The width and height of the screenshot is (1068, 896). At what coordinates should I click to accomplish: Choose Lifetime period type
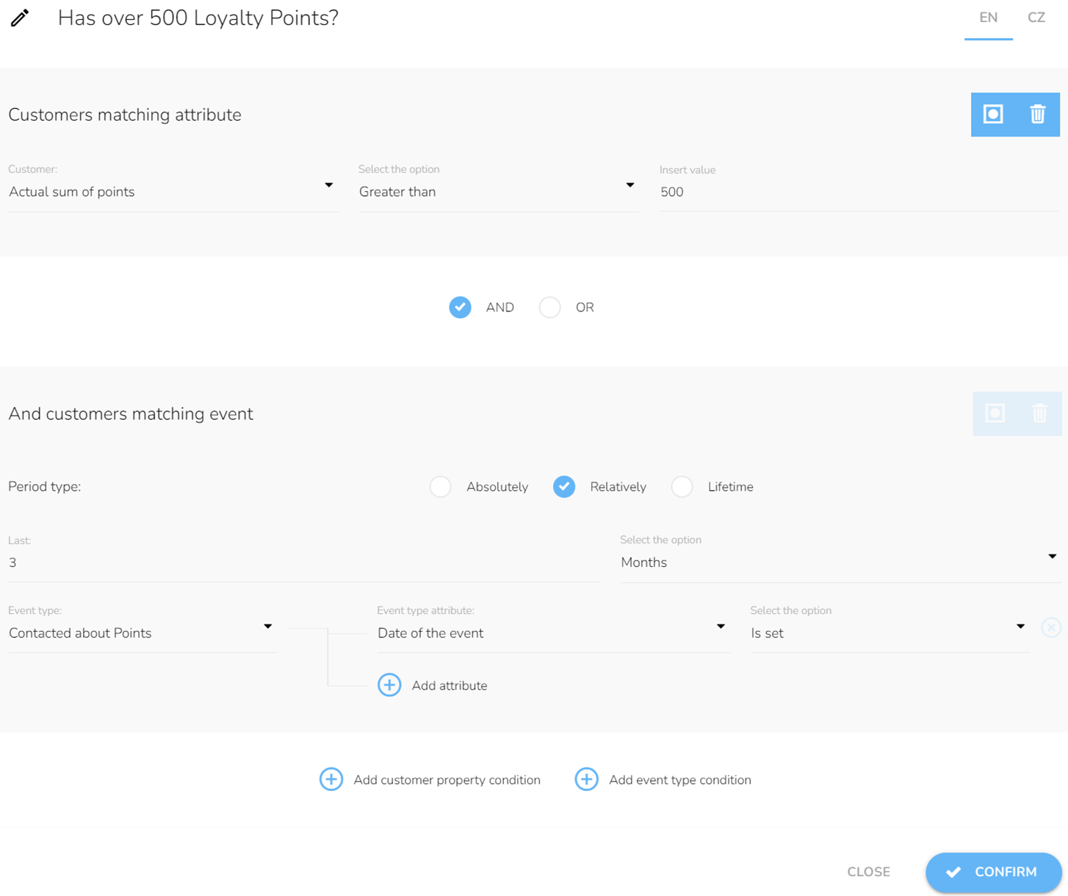click(x=682, y=487)
